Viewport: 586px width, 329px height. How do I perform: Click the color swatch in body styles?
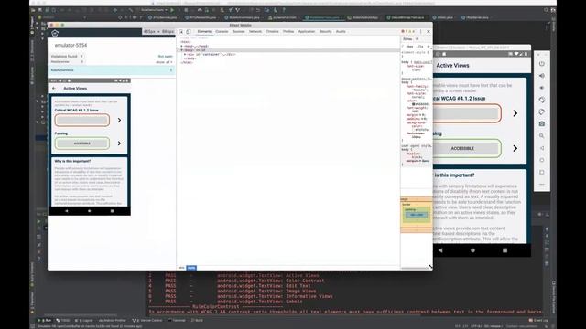coord(414,104)
